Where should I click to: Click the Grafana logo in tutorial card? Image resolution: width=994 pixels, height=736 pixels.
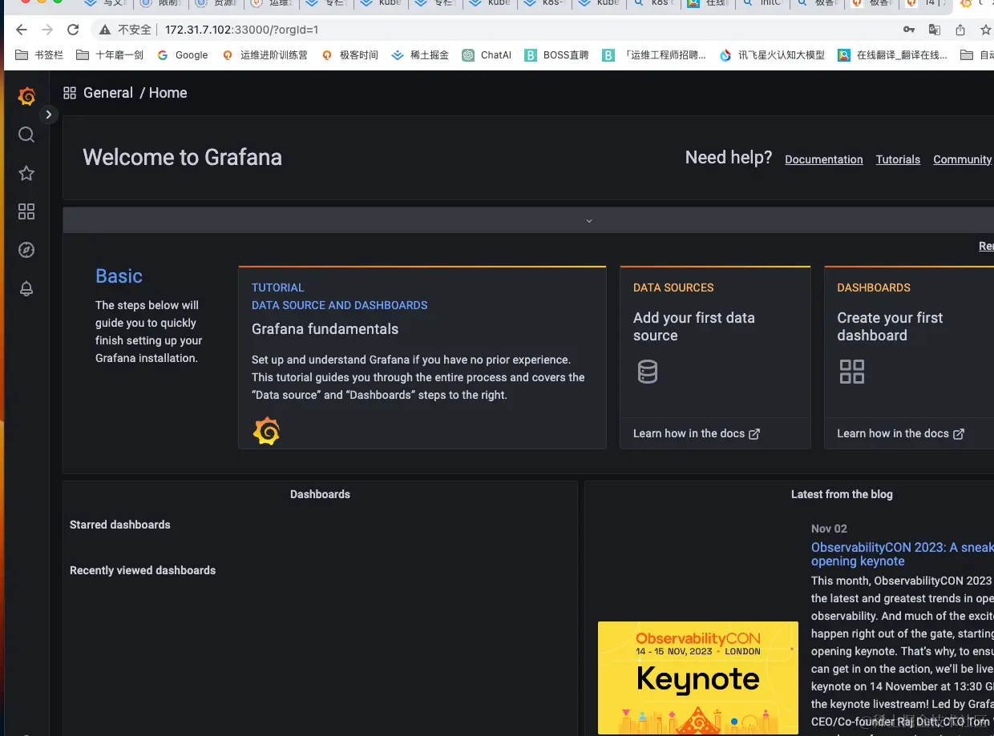pyautogui.click(x=266, y=432)
